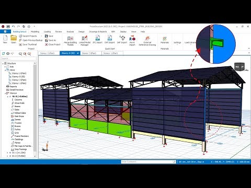Collapse the ribbon with the chevron arrow
This screenshot has width=251, height=188.
[x=249, y=49]
